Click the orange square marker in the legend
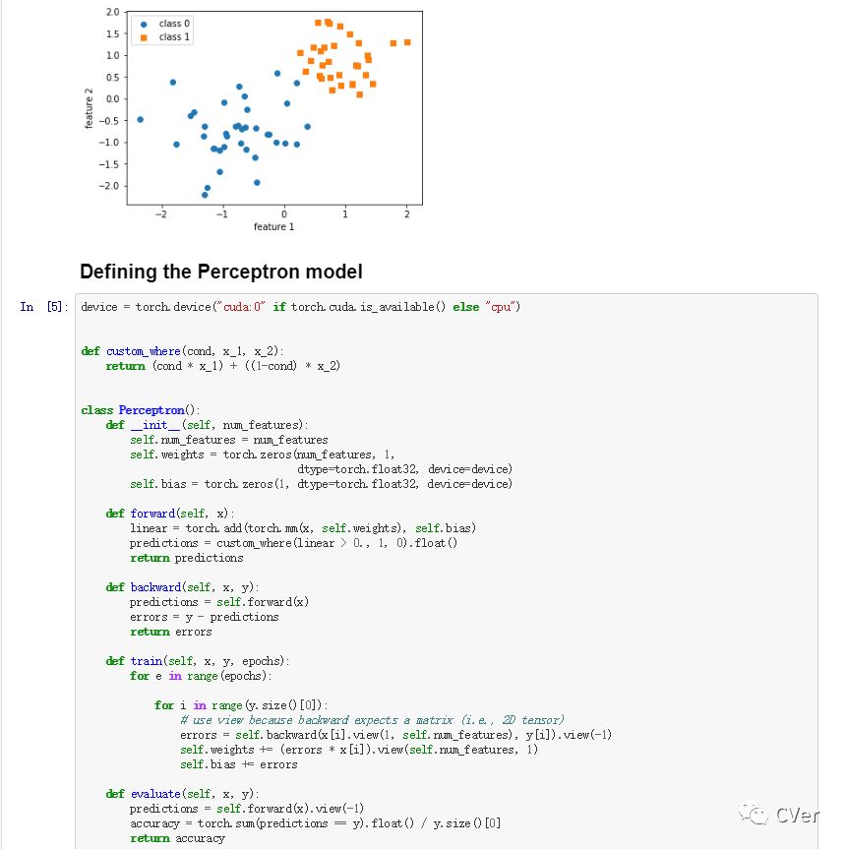 pos(146,37)
